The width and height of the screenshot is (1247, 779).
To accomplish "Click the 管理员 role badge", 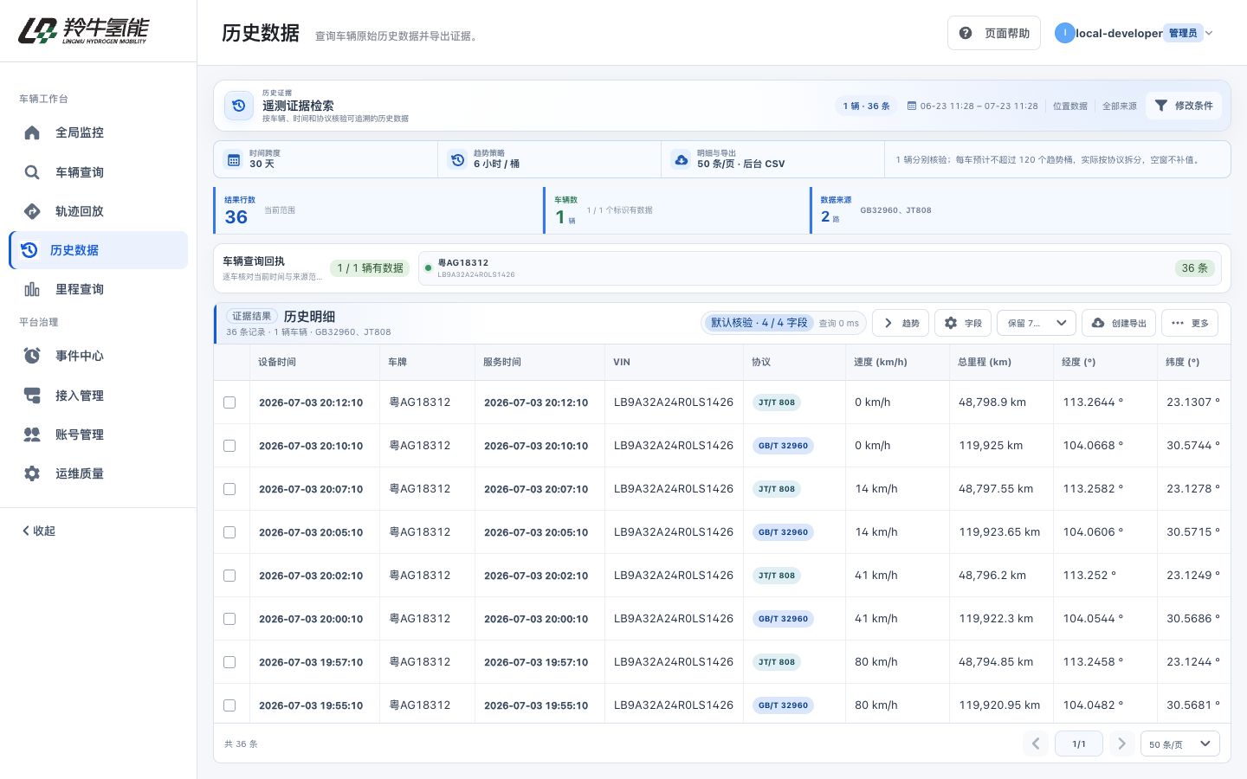I will click(x=1183, y=33).
